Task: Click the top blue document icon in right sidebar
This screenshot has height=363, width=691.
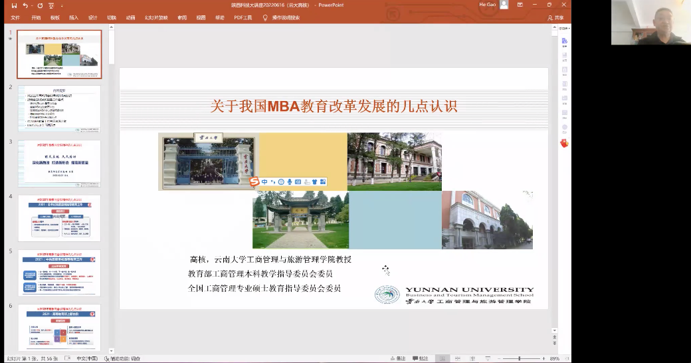Action: coord(564,42)
